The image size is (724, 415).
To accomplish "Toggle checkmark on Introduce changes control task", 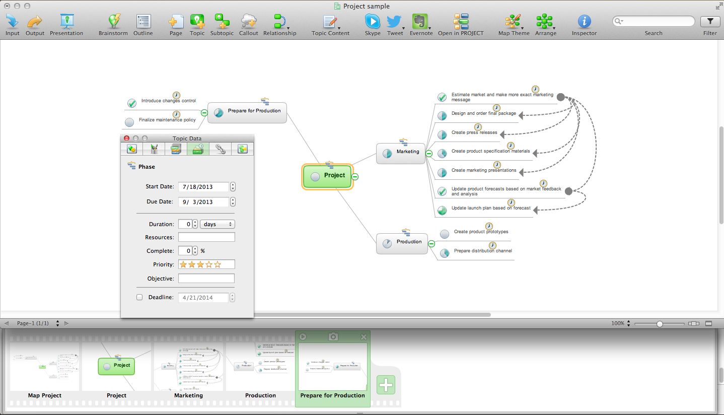I will [132, 103].
